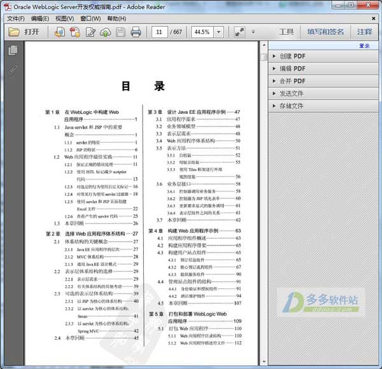Click contents entry 2.1.2 MVC 体系结构

coord(102,257)
